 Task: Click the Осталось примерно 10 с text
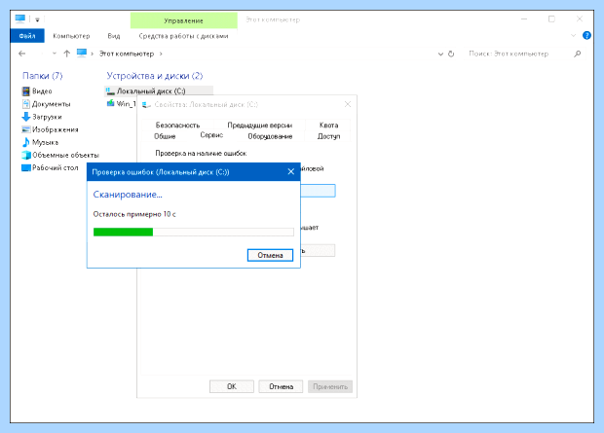134,214
